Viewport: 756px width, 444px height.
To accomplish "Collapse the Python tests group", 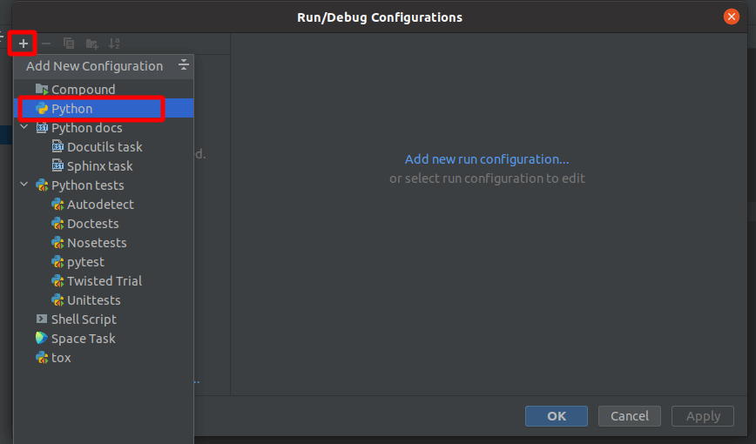I will tap(24, 185).
